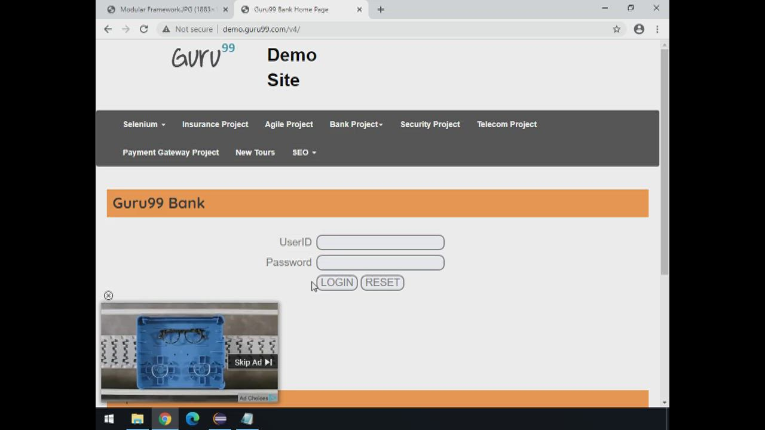Close the Guru99 Bank Home Page tab
The image size is (765, 430).
click(x=359, y=10)
